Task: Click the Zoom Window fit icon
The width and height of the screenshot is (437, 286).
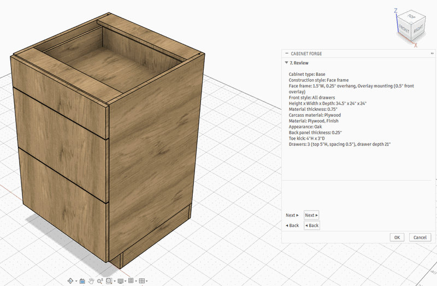Action: pos(109,281)
